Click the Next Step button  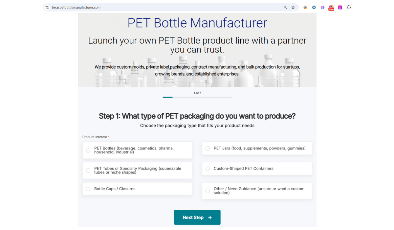coord(197,218)
